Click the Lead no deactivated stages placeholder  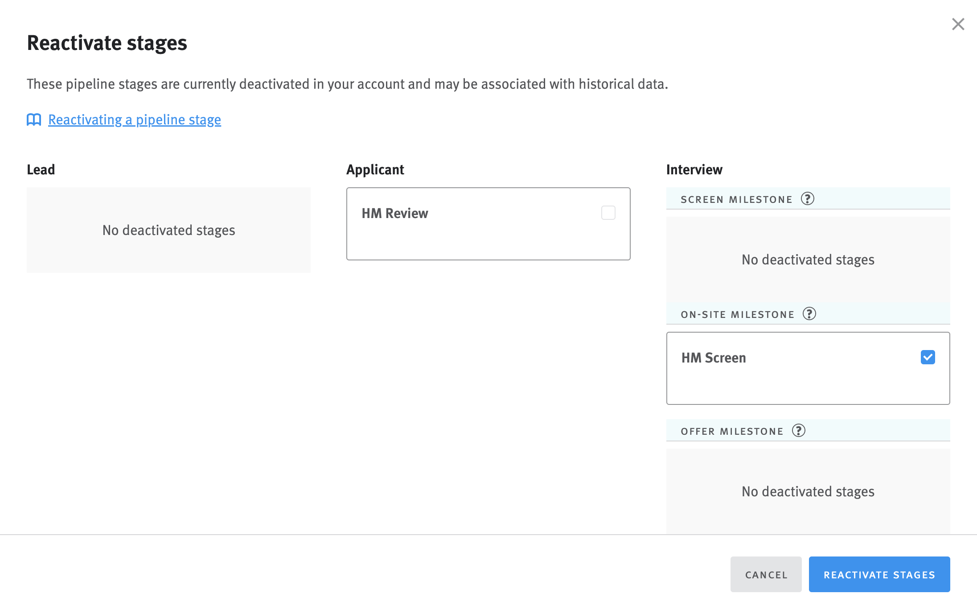(168, 231)
